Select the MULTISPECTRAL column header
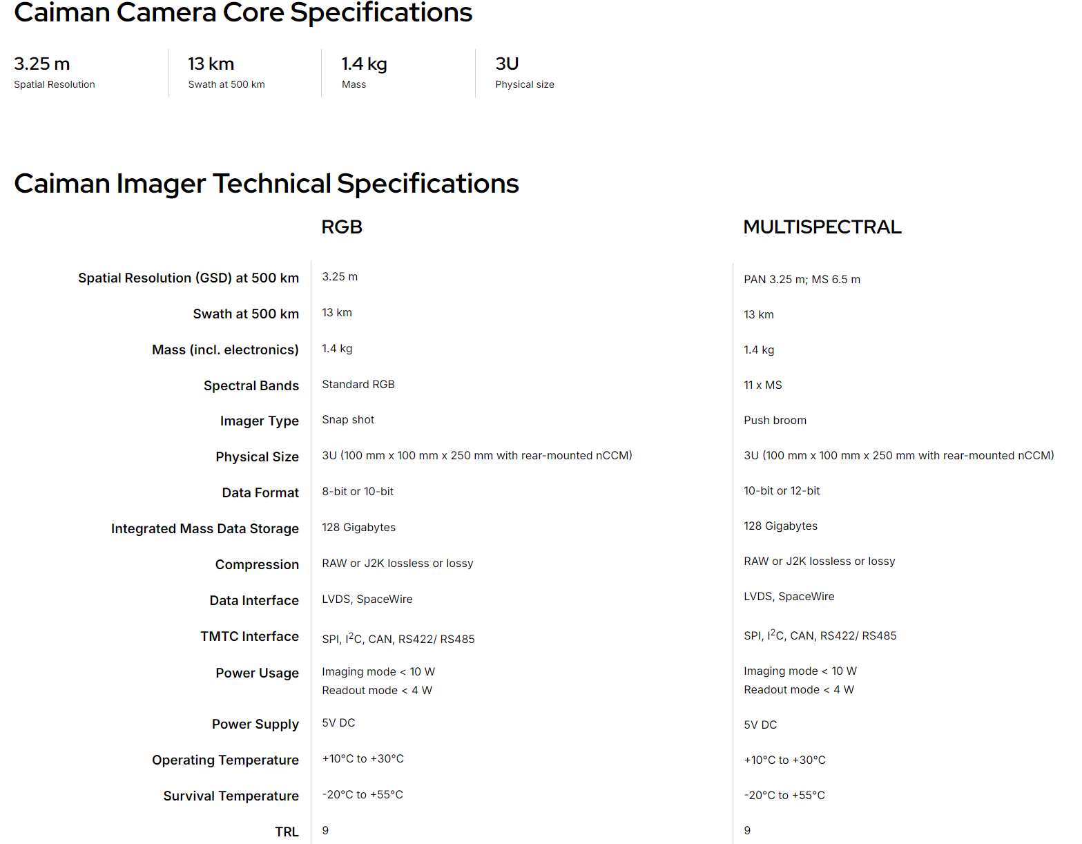This screenshot has width=1082, height=844. [x=822, y=227]
